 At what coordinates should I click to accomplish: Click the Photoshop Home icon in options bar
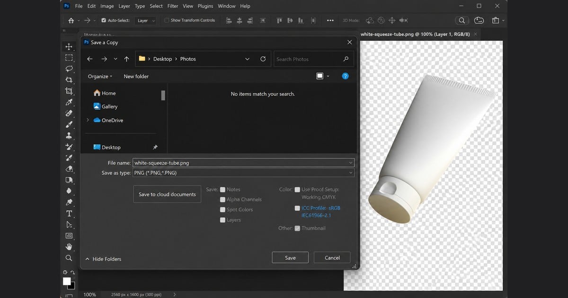[71, 20]
